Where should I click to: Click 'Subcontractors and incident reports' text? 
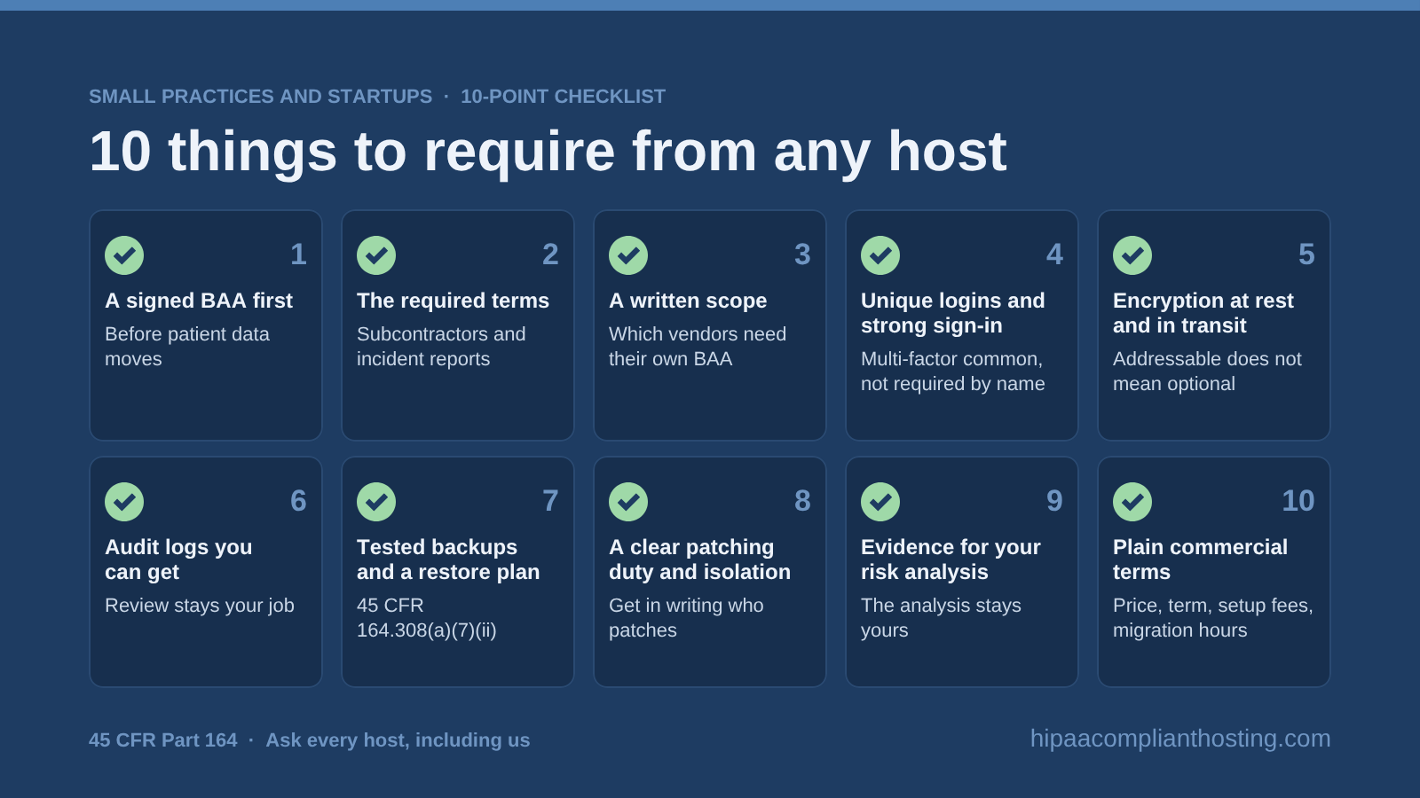click(x=441, y=347)
